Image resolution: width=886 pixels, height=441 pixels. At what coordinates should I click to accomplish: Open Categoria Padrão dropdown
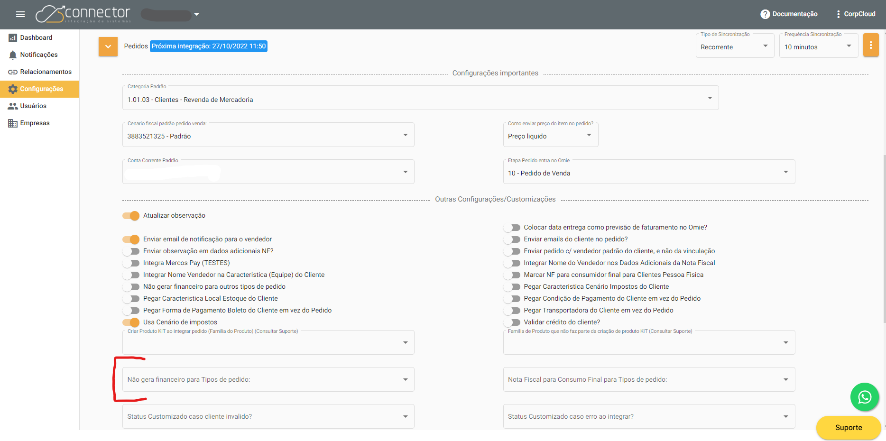pos(420,98)
